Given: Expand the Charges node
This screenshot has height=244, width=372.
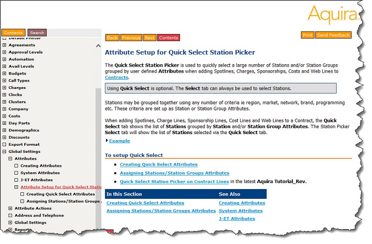Looking at the screenshot, I should [x=4, y=88].
